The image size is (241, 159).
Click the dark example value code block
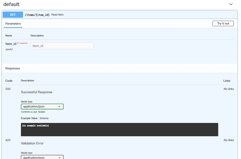119,129
